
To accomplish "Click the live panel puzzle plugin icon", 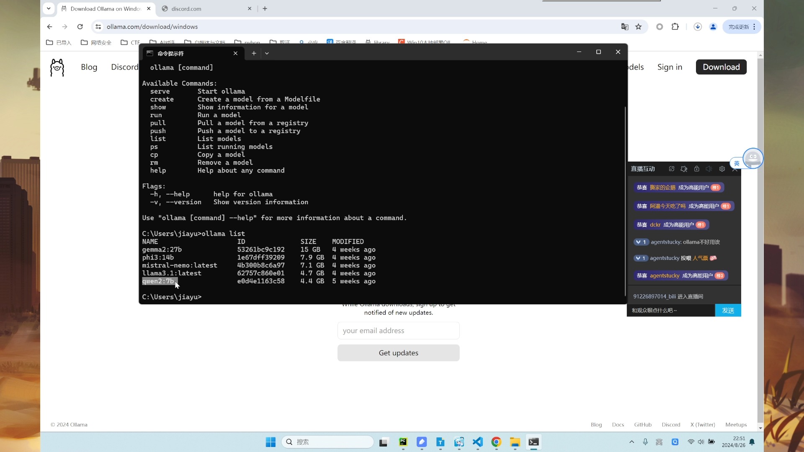I will (684, 169).
